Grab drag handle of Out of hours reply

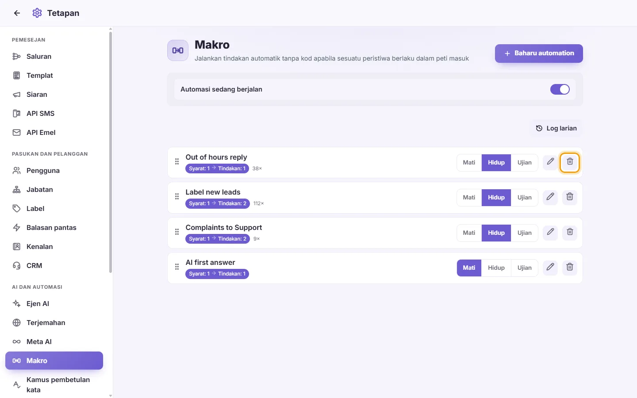click(x=177, y=162)
